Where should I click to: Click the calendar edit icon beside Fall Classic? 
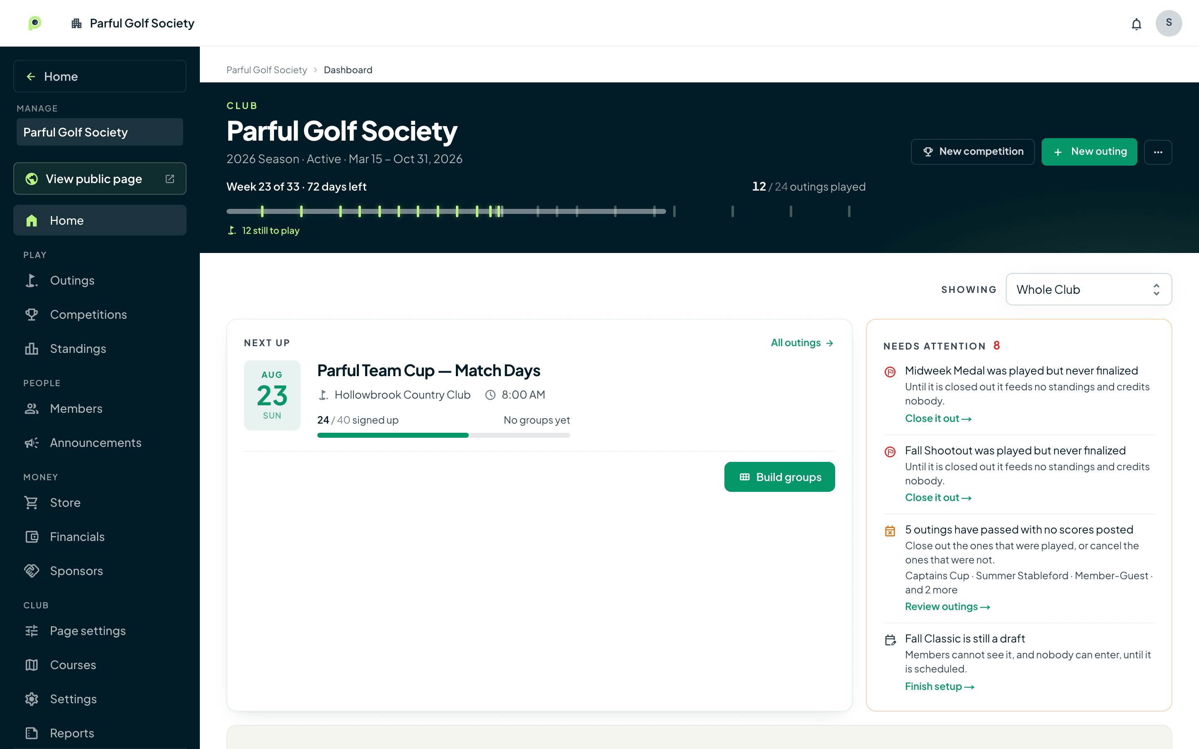(x=890, y=640)
